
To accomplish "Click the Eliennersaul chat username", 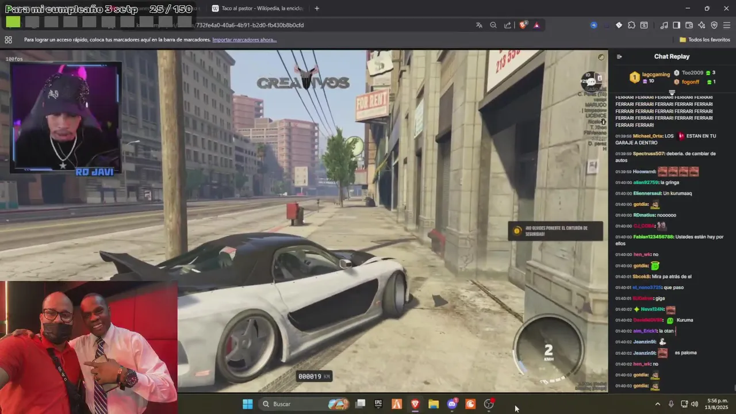I will [647, 194].
